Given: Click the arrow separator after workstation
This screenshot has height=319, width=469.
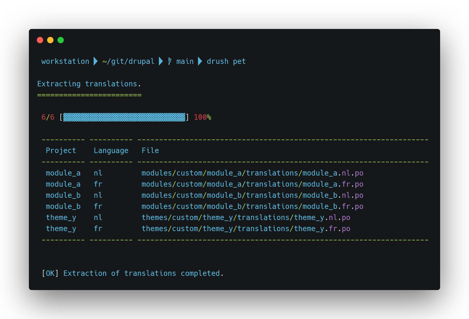Looking at the screenshot, I should click(x=95, y=61).
